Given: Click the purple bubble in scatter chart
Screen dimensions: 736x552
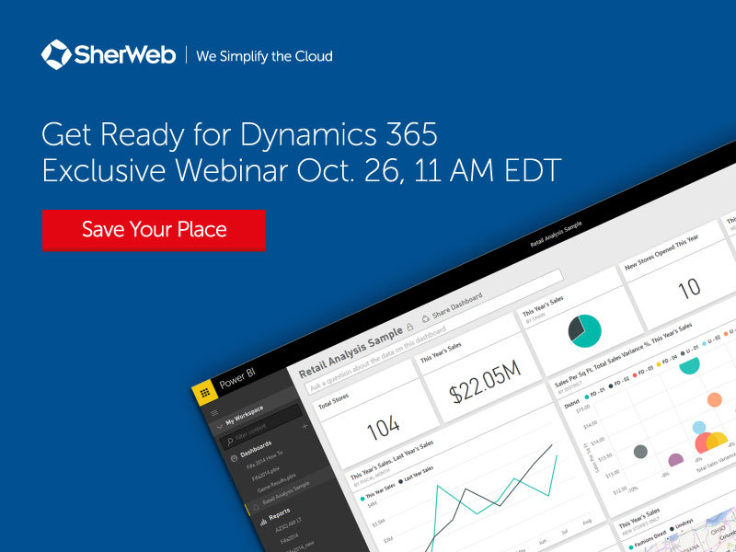Looking at the screenshot, I should (x=676, y=459).
